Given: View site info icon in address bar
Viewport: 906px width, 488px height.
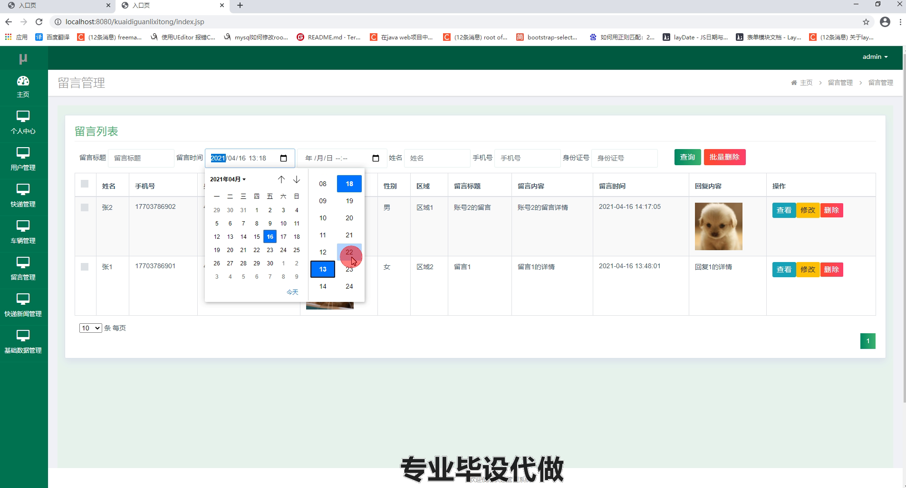Looking at the screenshot, I should (x=58, y=22).
